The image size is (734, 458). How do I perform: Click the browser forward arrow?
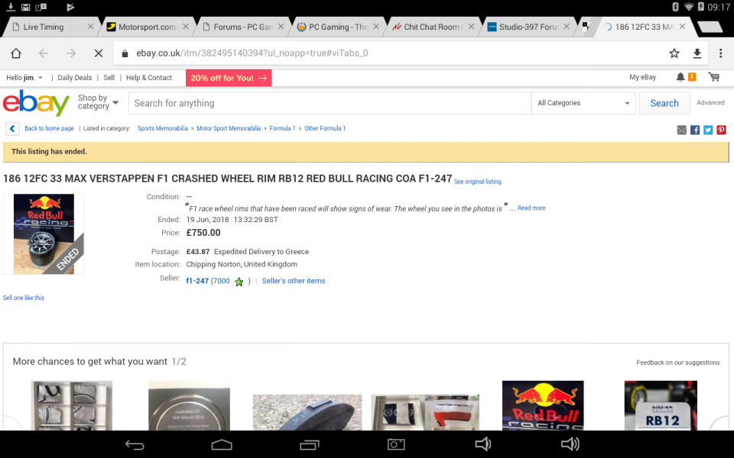(x=70, y=53)
